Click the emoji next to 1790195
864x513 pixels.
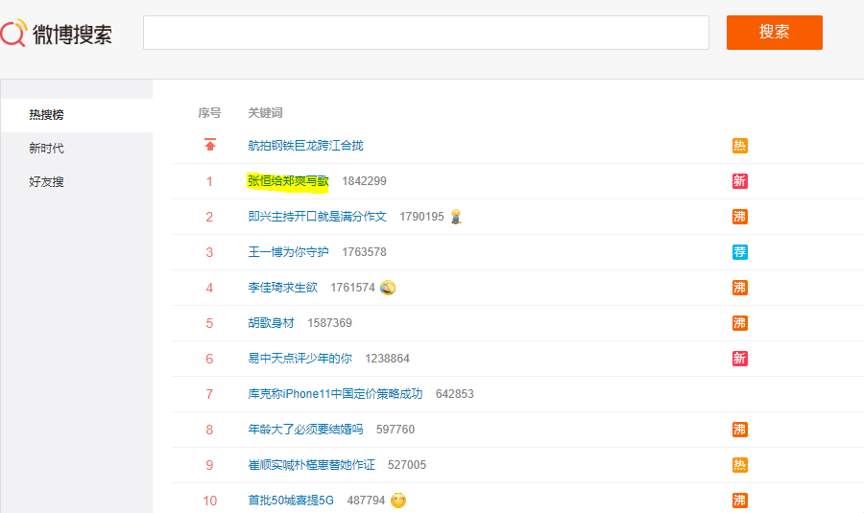coord(456,217)
